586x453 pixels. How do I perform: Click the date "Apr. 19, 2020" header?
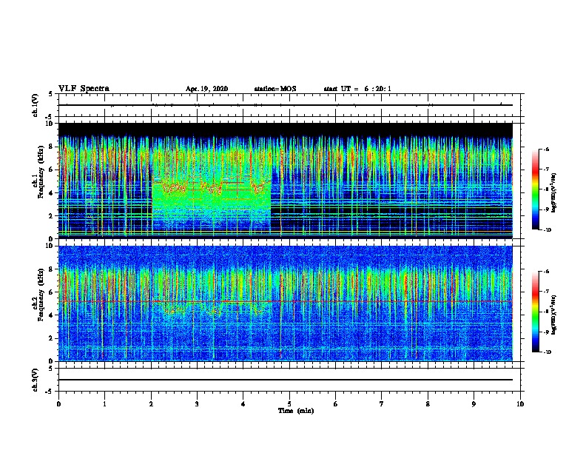[x=206, y=89]
